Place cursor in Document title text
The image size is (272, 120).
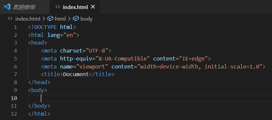(76, 74)
